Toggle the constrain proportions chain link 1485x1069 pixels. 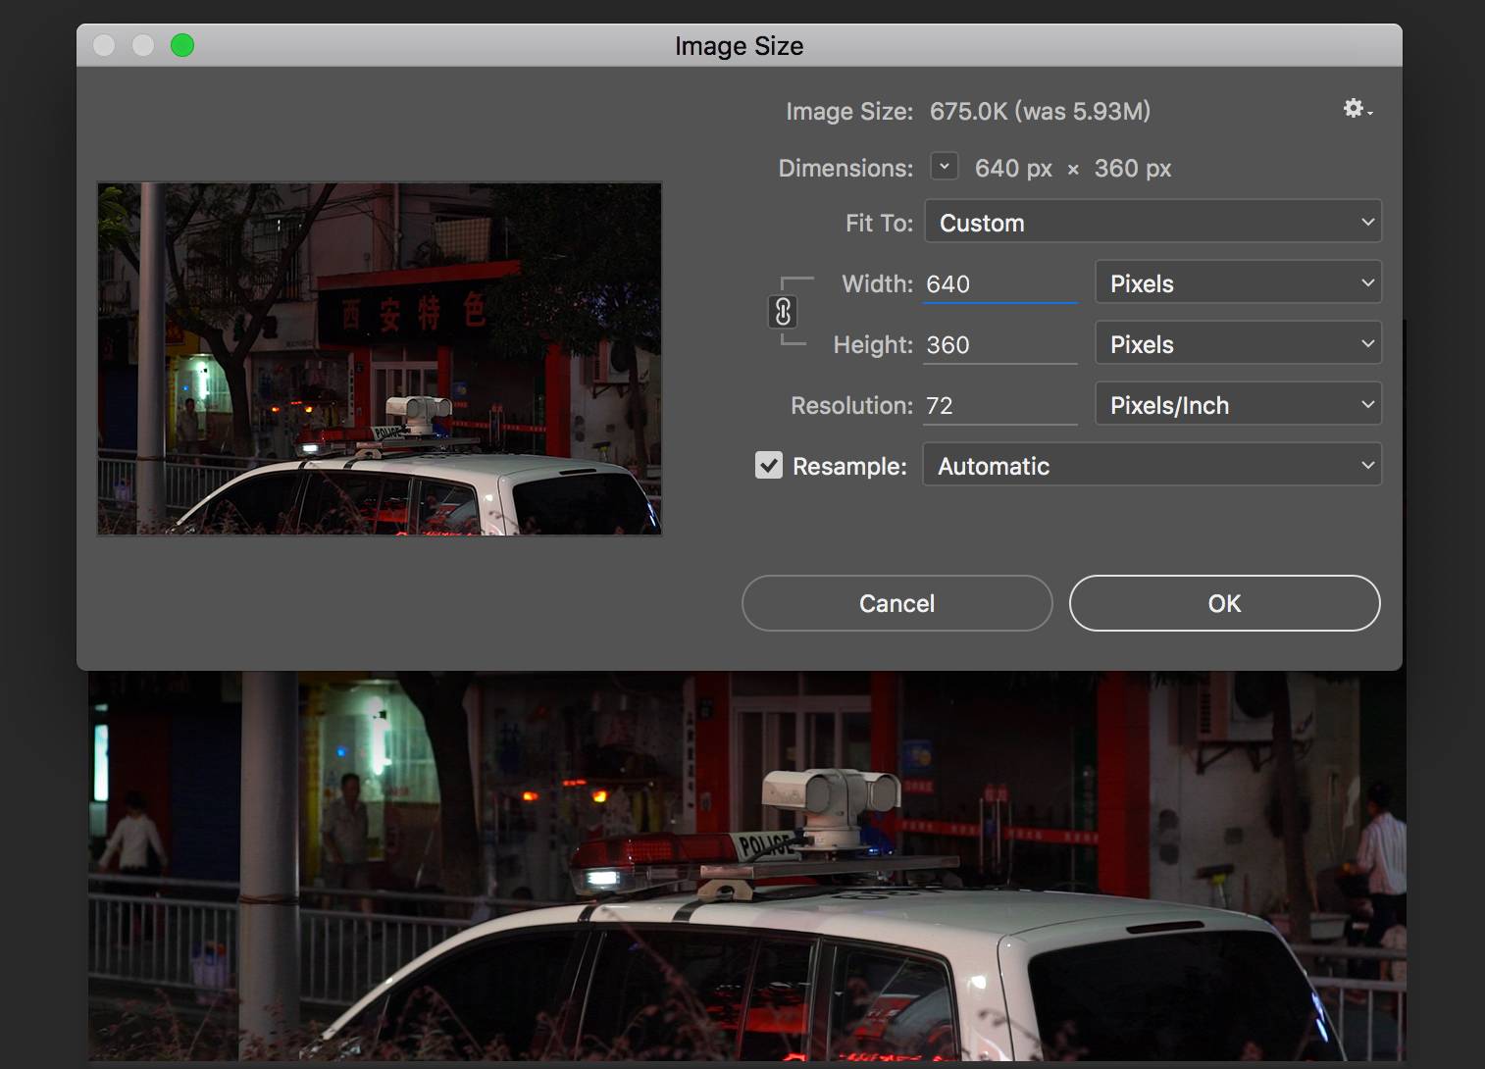click(783, 312)
